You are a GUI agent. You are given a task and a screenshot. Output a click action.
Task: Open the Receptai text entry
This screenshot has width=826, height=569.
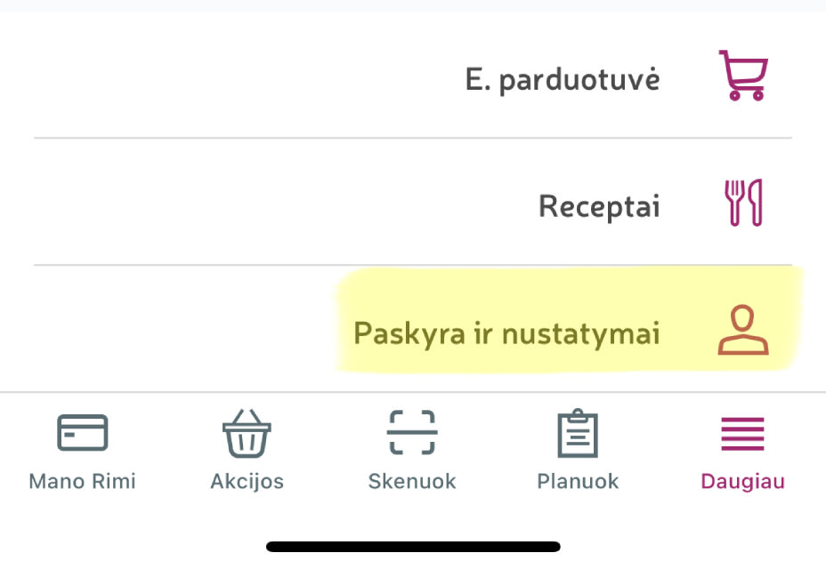[599, 207]
